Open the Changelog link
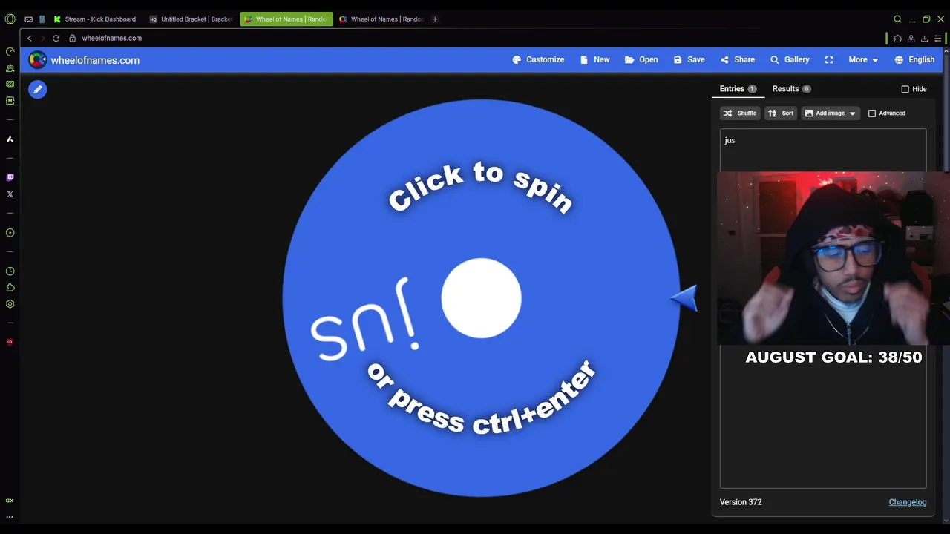Viewport: 950px width, 534px height. tap(908, 502)
